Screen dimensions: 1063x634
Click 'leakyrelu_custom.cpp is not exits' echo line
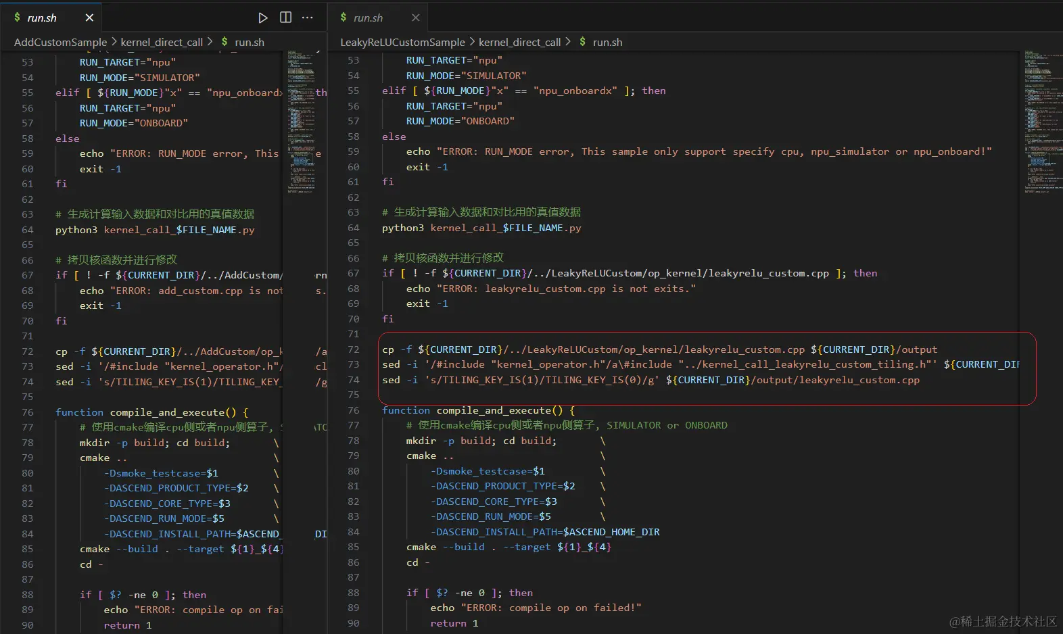550,289
